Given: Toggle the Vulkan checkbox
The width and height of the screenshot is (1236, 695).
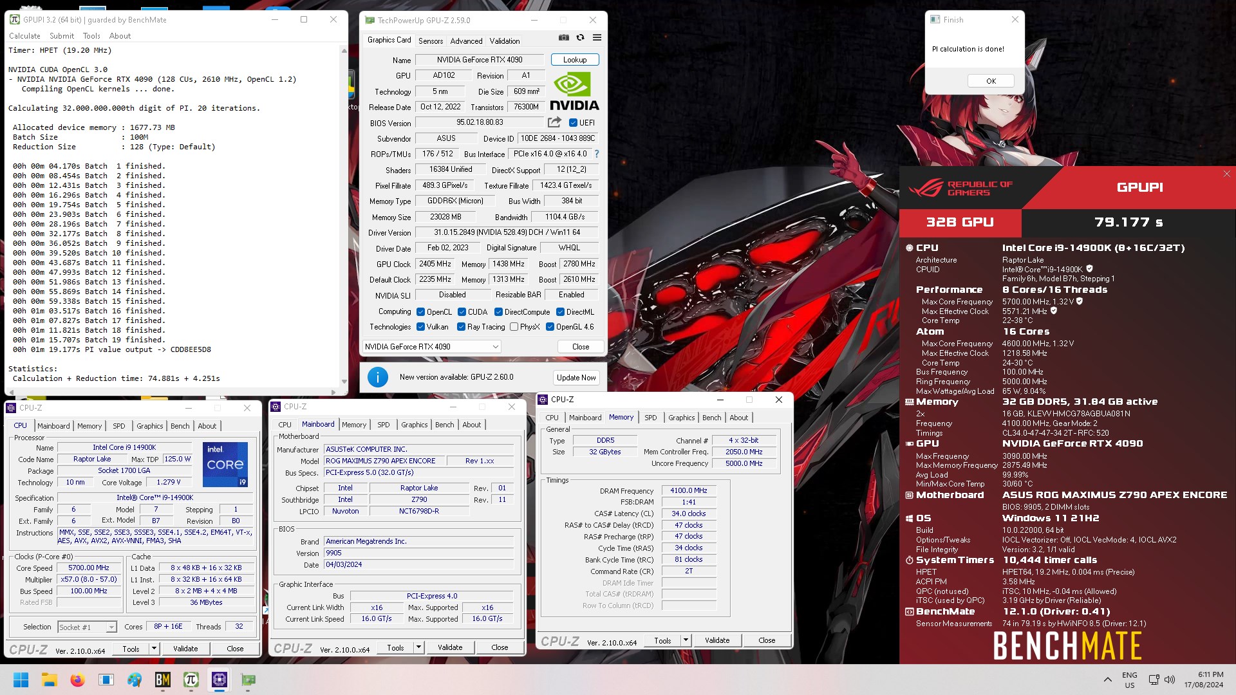Looking at the screenshot, I should [420, 327].
